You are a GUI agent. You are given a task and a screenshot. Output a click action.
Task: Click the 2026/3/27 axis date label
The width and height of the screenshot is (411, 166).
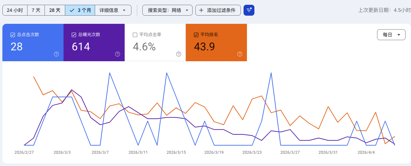[x=290, y=152]
